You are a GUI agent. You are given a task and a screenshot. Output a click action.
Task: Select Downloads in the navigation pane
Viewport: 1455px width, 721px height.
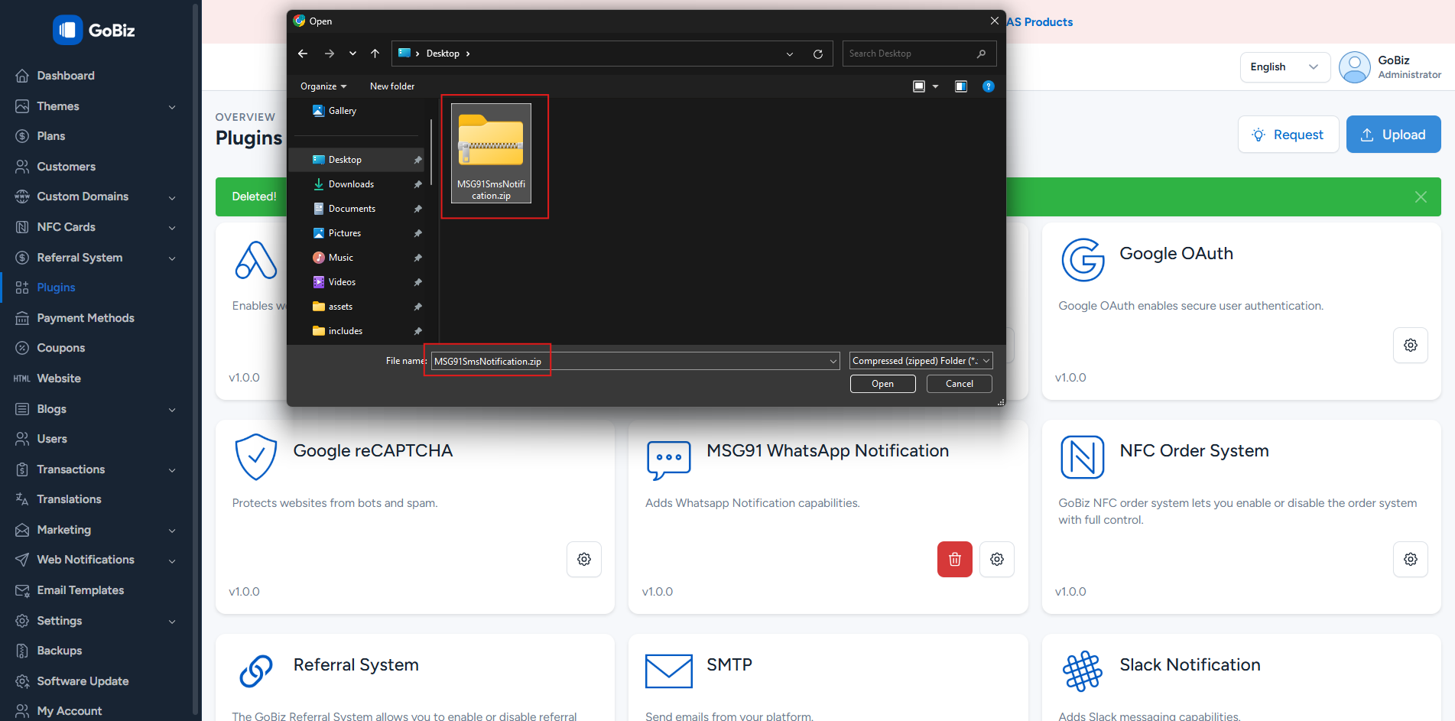point(351,184)
